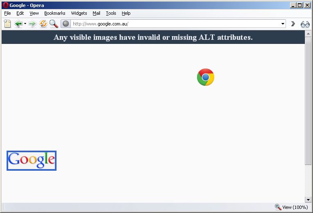The image size is (313, 213).
Task: Expand the address bar history dropdown
Action: click(x=283, y=24)
